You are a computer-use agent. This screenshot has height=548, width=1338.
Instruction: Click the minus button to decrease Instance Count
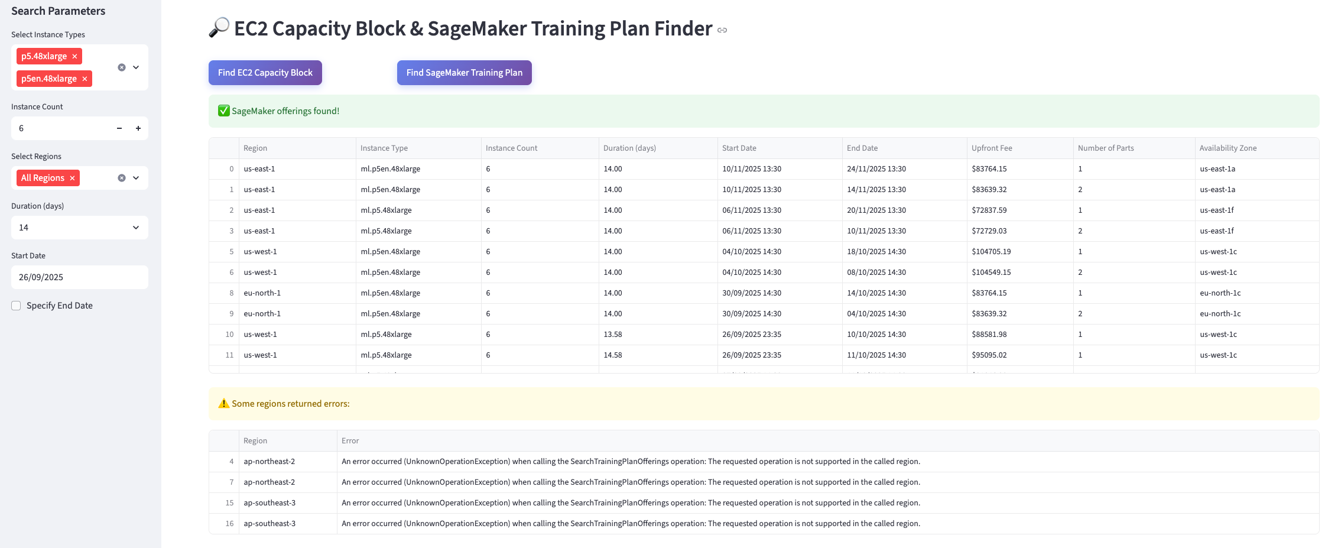pyautogui.click(x=119, y=128)
